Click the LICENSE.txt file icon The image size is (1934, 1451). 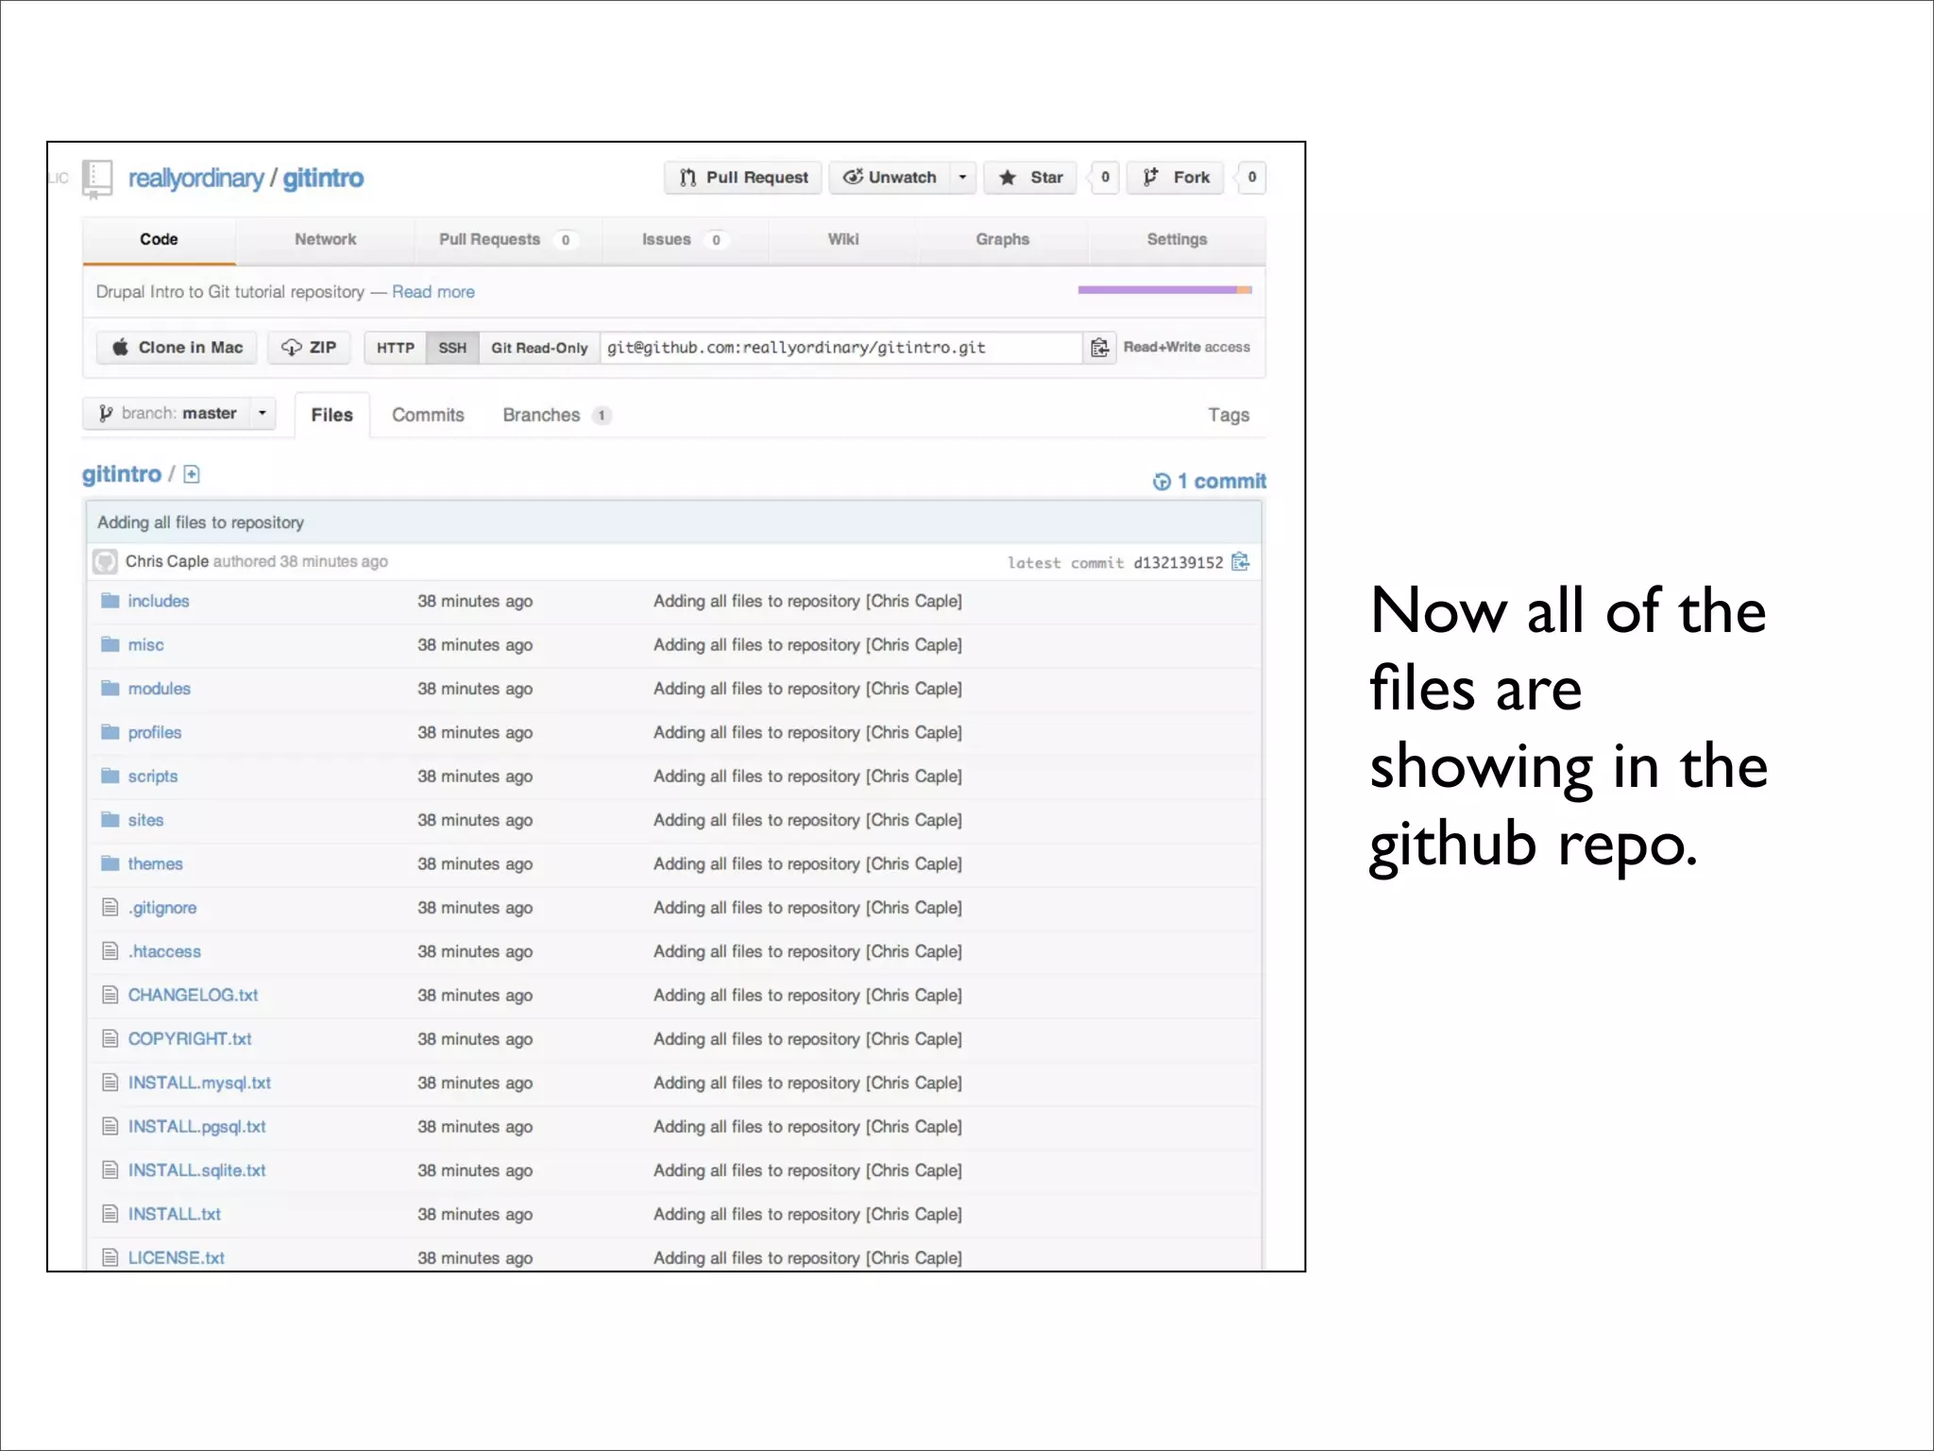(110, 1257)
